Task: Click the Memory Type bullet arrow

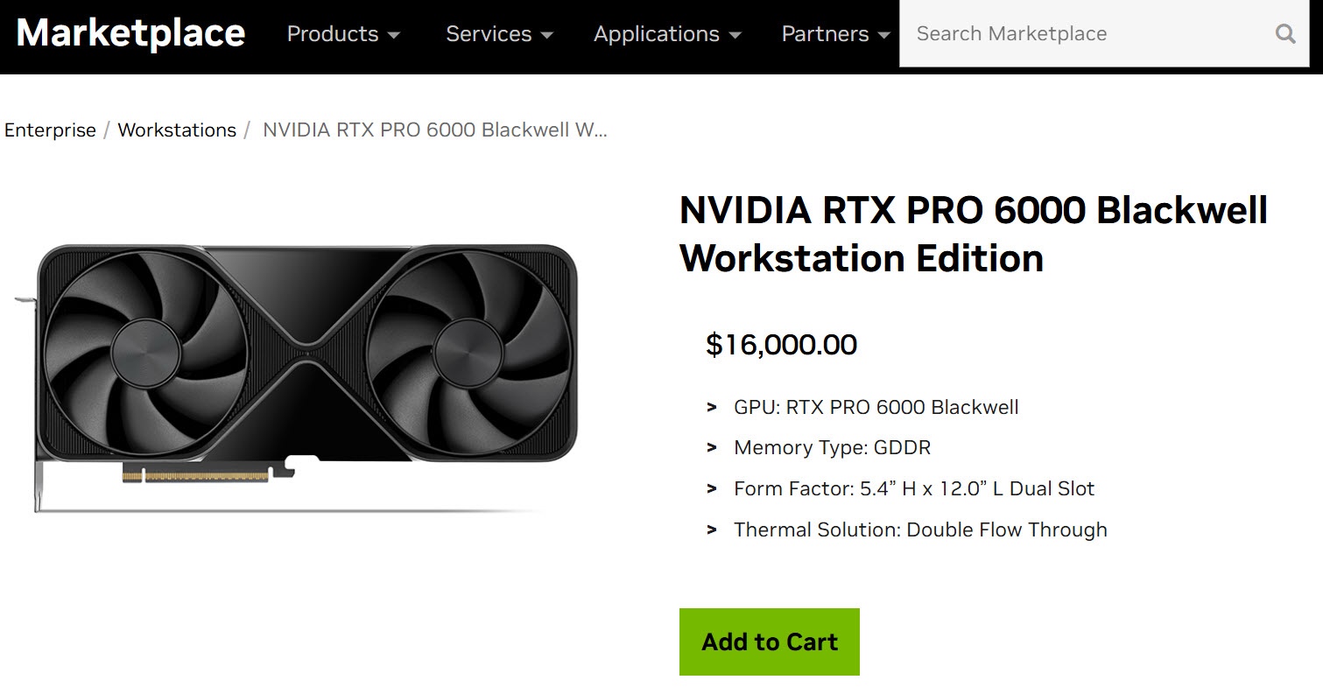Action: [x=712, y=448]
